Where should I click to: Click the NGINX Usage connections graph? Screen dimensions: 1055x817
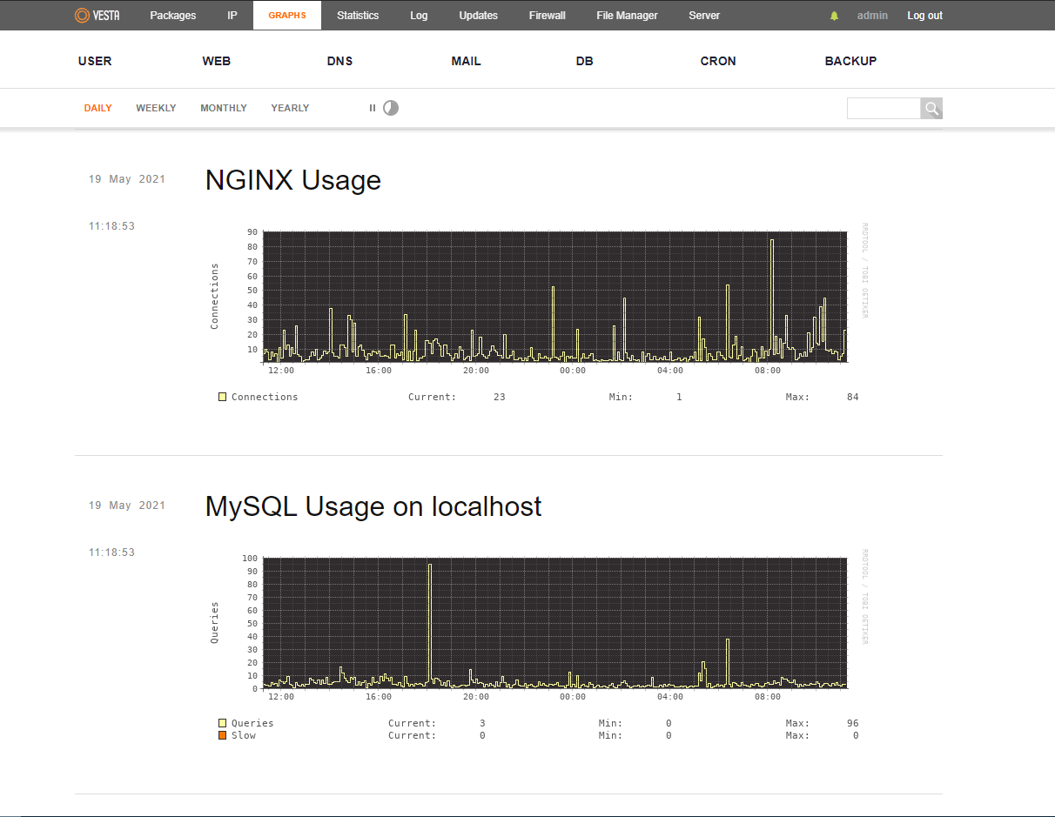tap(554, 297)
